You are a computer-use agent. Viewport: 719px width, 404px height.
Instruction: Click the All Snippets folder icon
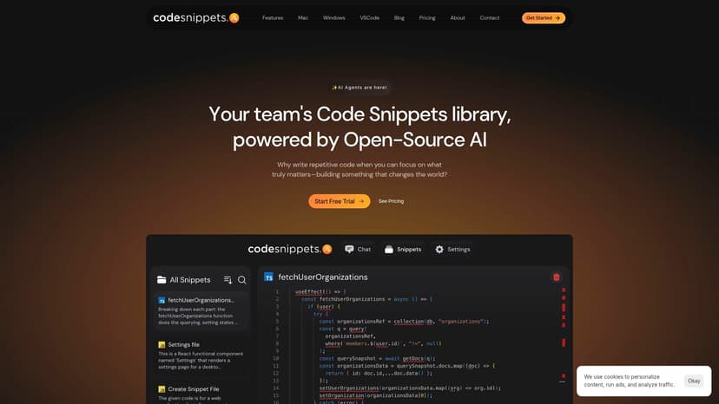(x=162, y=280)
